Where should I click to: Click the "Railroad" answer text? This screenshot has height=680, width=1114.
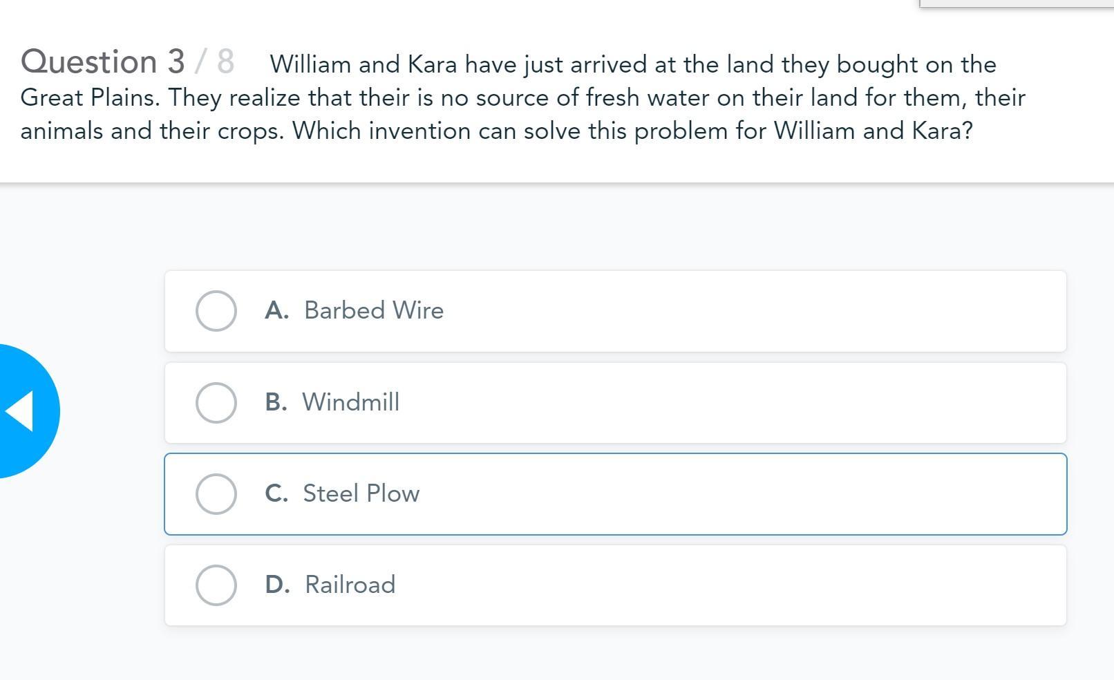pyautogui.click(x=350, y=585)
